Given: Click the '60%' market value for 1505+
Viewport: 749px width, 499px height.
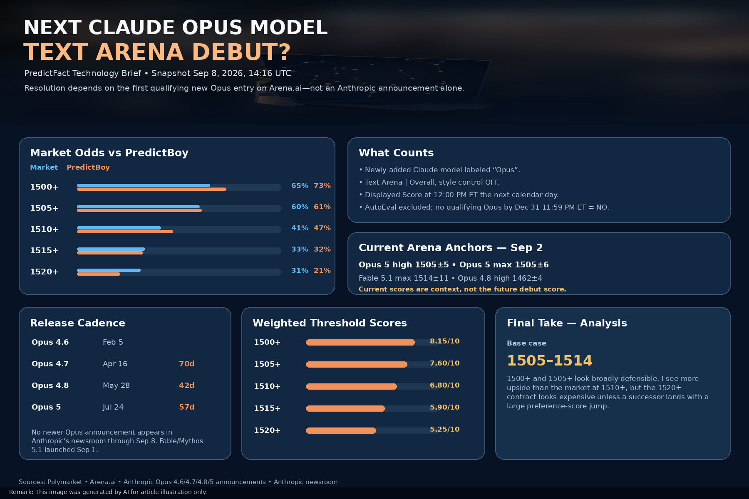Looking at the screenshot, I should (300, 207).
